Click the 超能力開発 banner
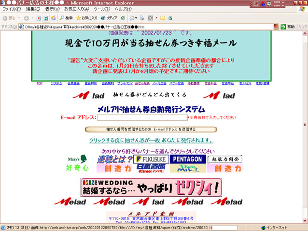This screenshot has height=231, width=308. click(225, 159)
